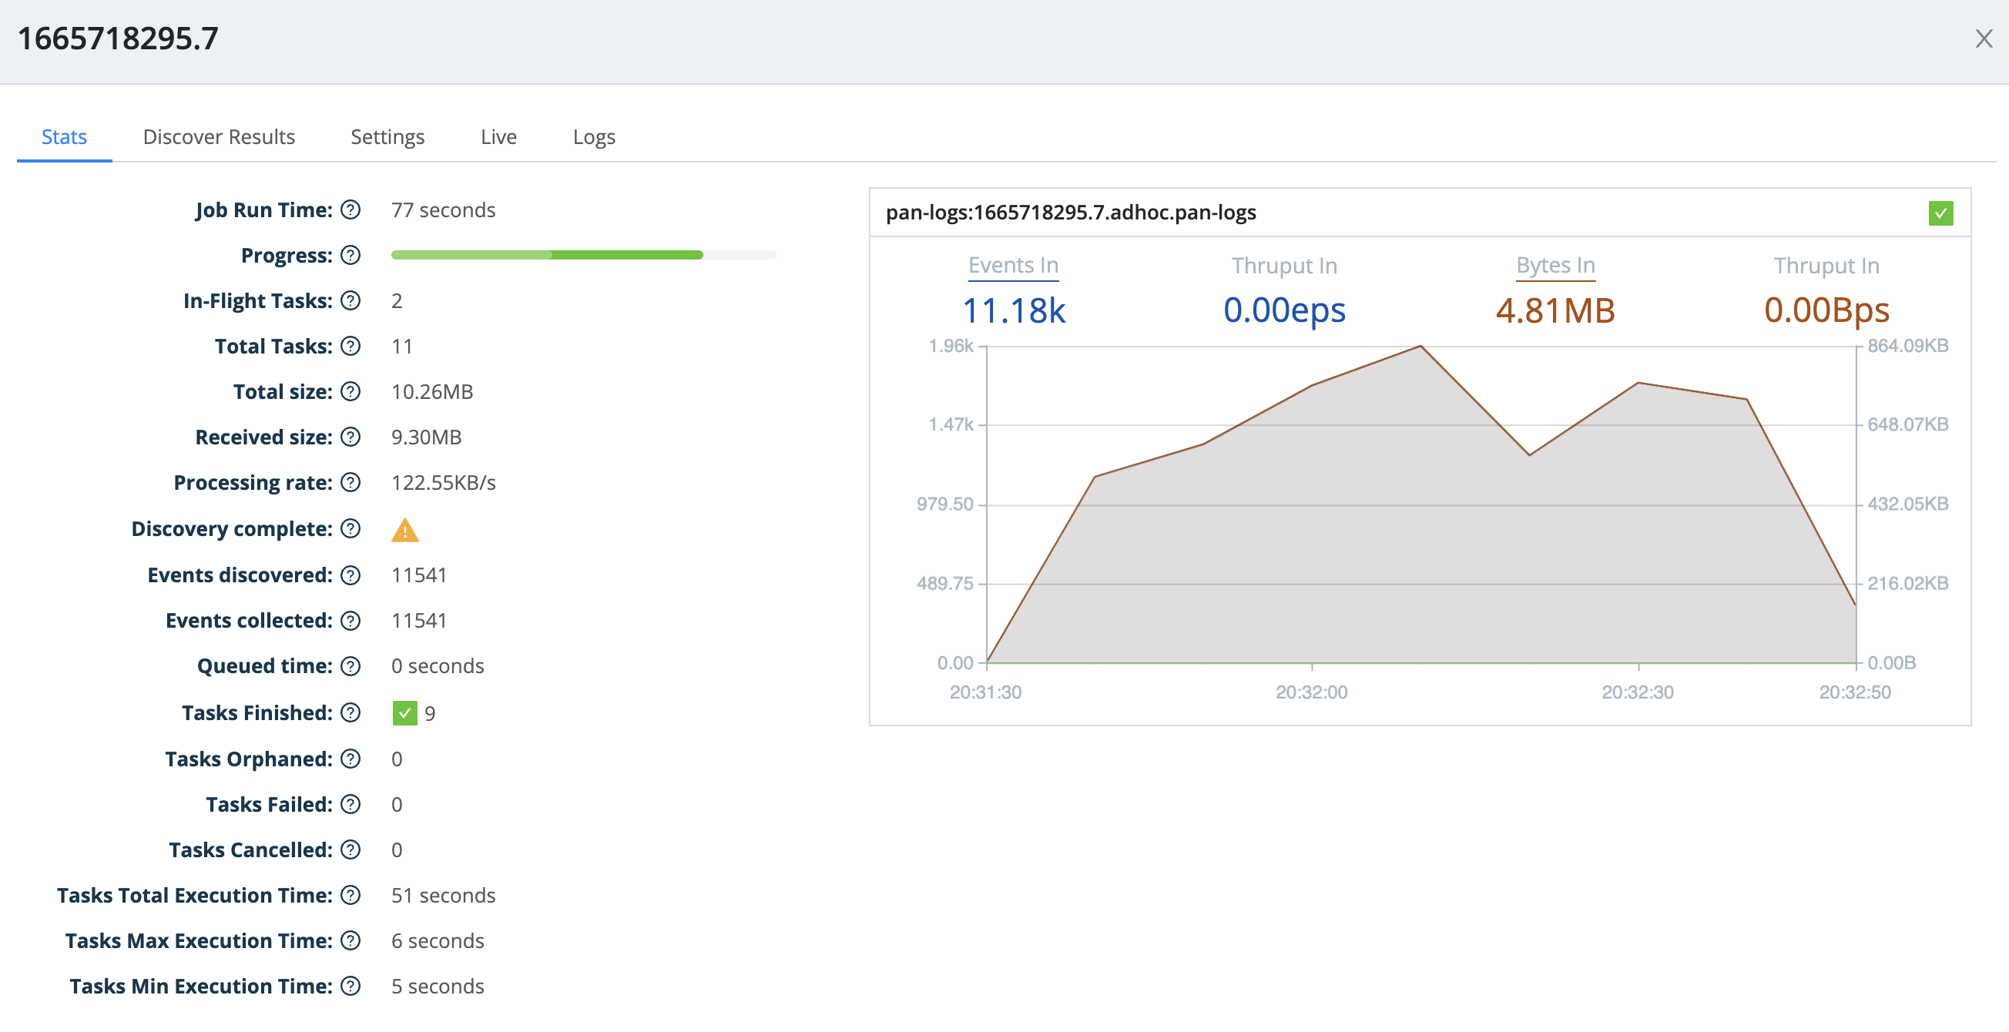Viewport: 2009px width, 1032px height.
Task: Click the job ID 1665718295.7 heading
Action: 118,39
